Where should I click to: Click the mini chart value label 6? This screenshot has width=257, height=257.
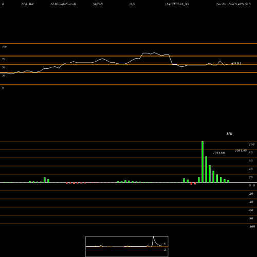[x=164, y=244]
